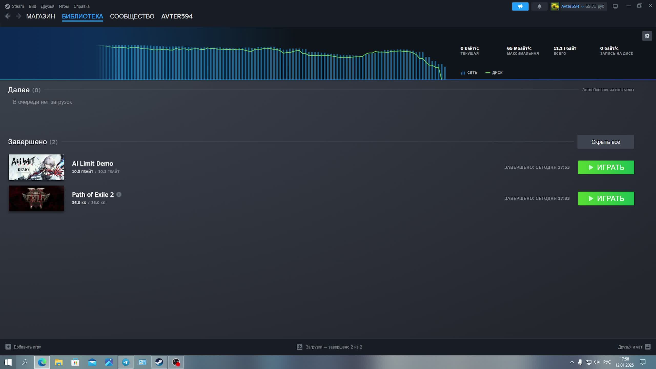Open the СООБЩЕСТВО tab
The height and width of the screenshot is (369, 656).
coord(132,16)
